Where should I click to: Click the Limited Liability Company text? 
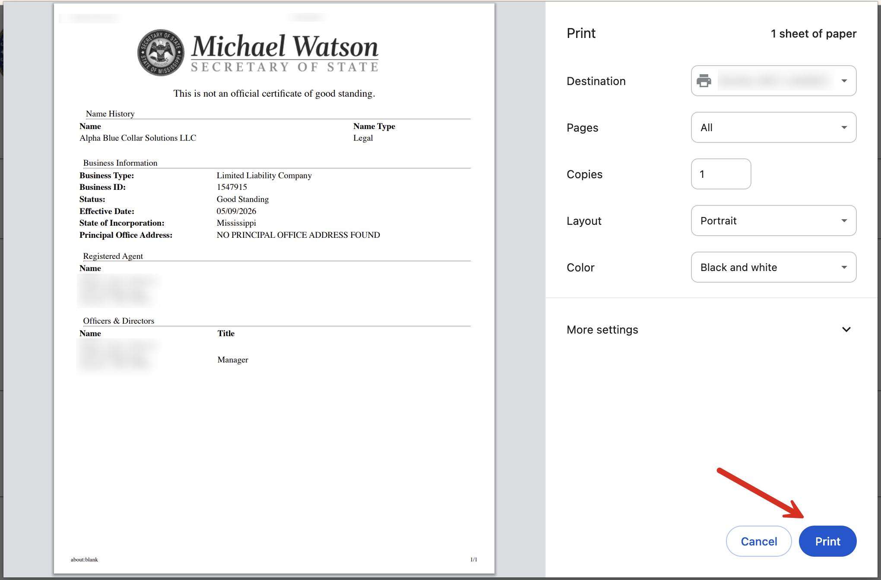264,176
